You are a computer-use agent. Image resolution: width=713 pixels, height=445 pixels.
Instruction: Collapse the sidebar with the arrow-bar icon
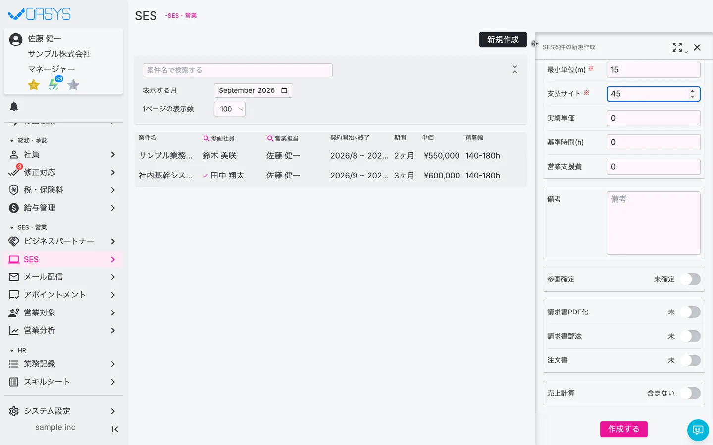[115, 429]
